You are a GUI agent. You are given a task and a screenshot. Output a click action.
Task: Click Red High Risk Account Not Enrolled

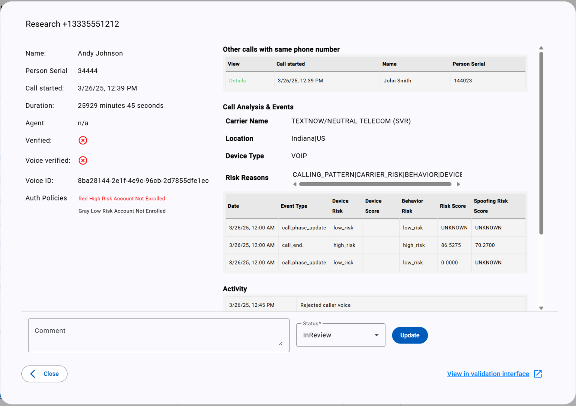pyautogui.click(x=121, y=199)
